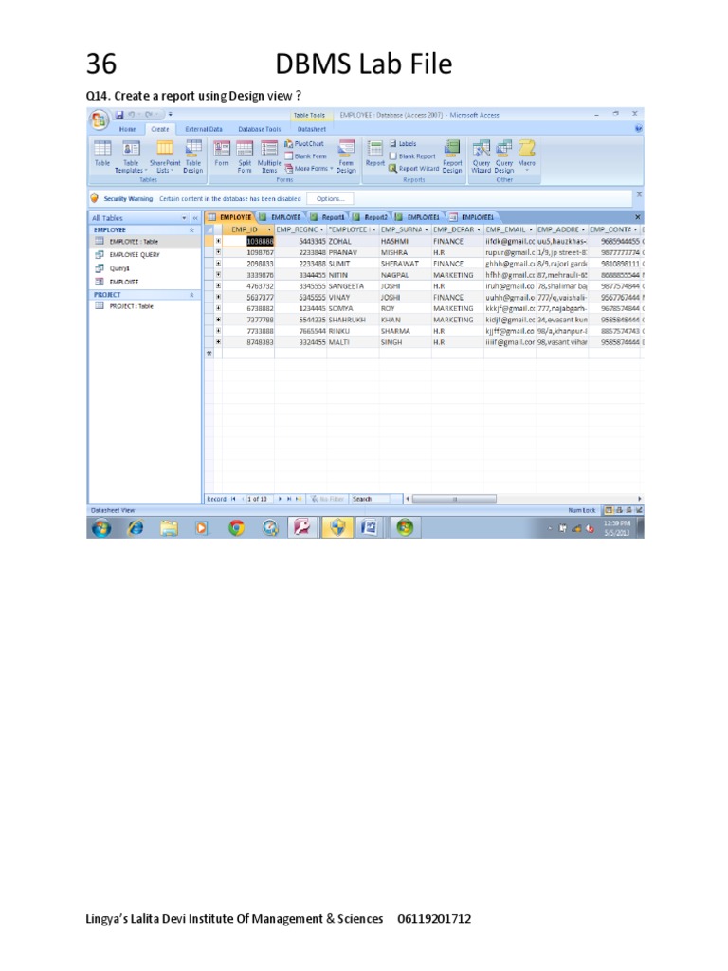728x971 pixels.
Task: Select Query1 in navigation pane
Action: (145, 268)
